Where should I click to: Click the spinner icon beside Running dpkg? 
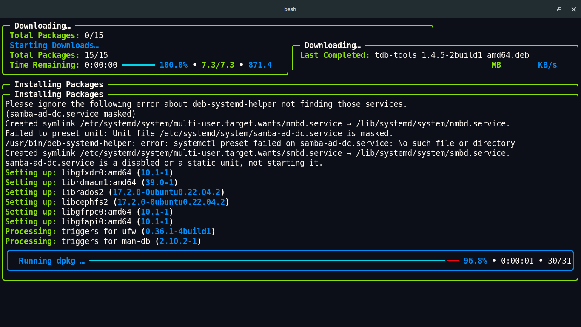pos(12,261)
